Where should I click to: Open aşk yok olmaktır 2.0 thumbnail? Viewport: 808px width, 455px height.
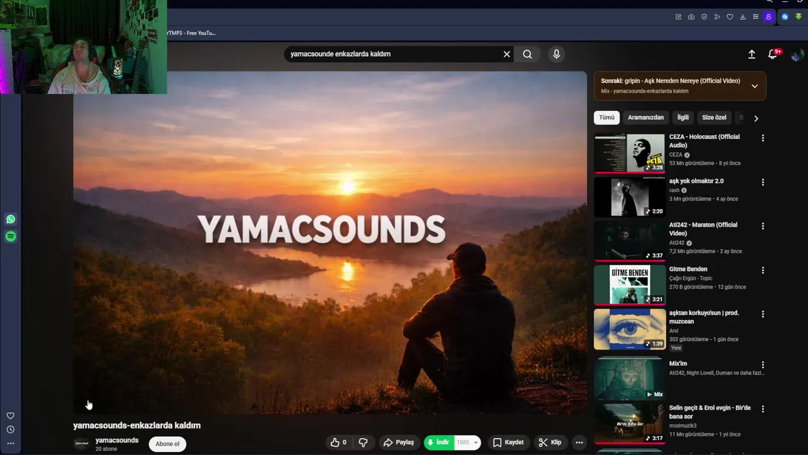(629, 197)
